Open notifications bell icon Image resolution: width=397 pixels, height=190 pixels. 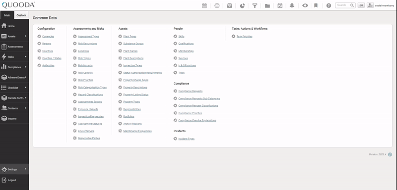[292, 5]
